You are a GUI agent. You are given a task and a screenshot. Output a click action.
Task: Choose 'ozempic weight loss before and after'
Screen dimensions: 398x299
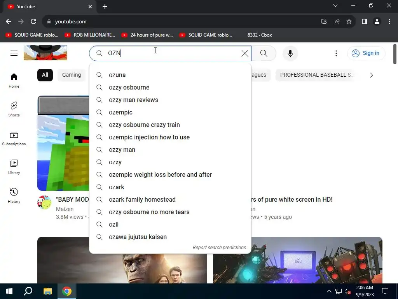[x=170, y=175]
